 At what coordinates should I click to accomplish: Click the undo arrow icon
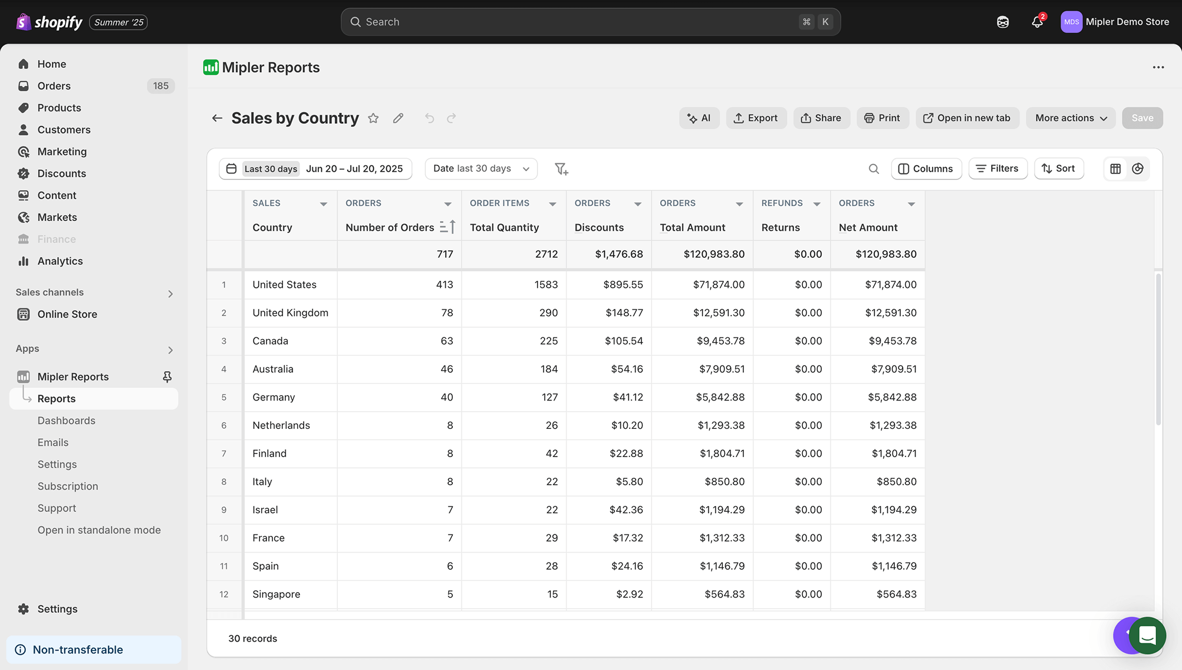click(x=429, y=118)
